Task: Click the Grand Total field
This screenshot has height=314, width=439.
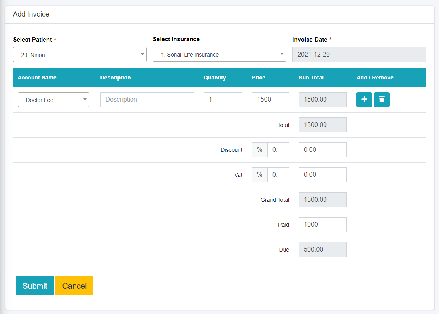Action: point(322,200)
